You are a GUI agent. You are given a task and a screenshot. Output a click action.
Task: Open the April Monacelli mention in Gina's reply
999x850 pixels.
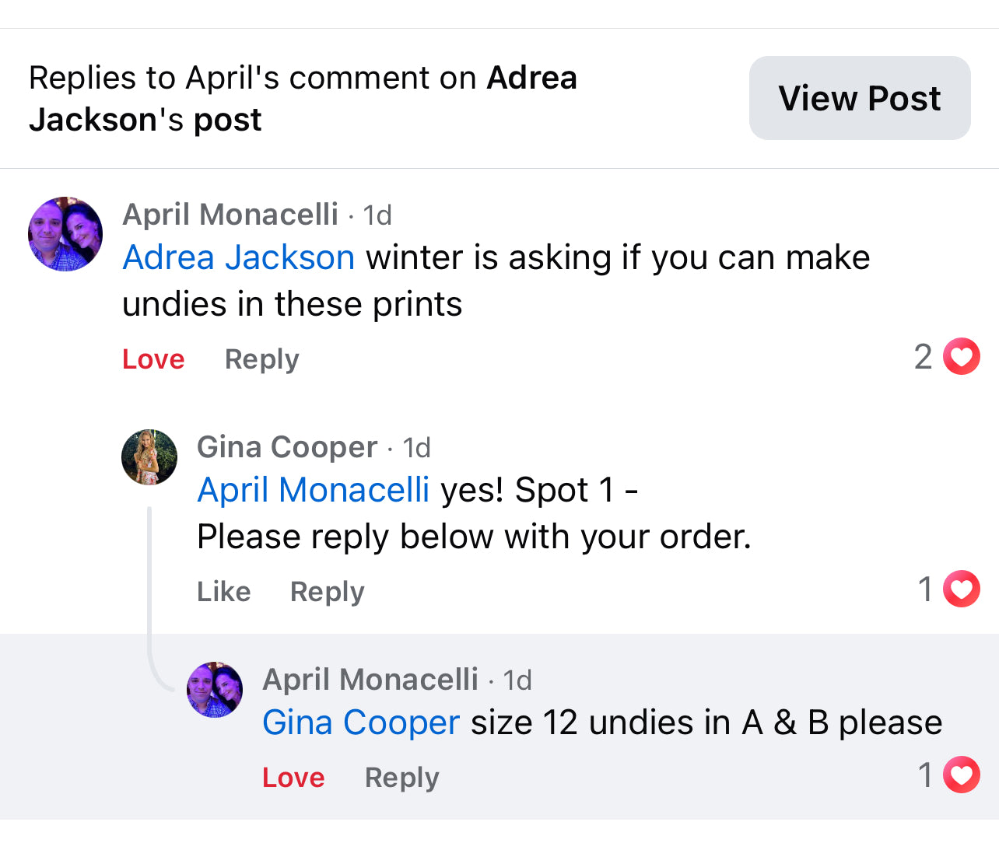pos(313,490)
